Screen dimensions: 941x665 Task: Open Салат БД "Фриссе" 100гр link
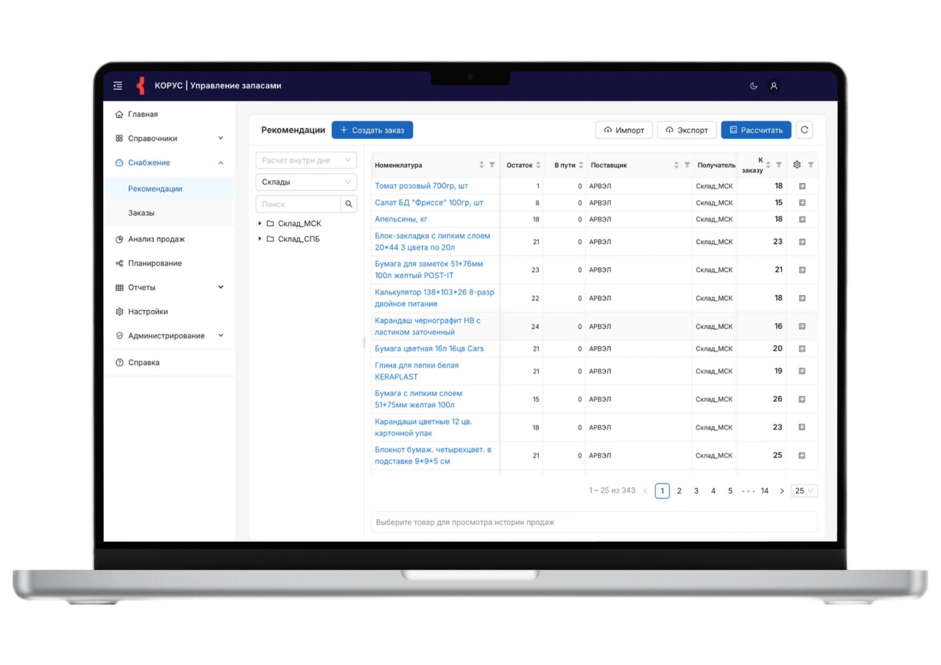click(429, 203)
